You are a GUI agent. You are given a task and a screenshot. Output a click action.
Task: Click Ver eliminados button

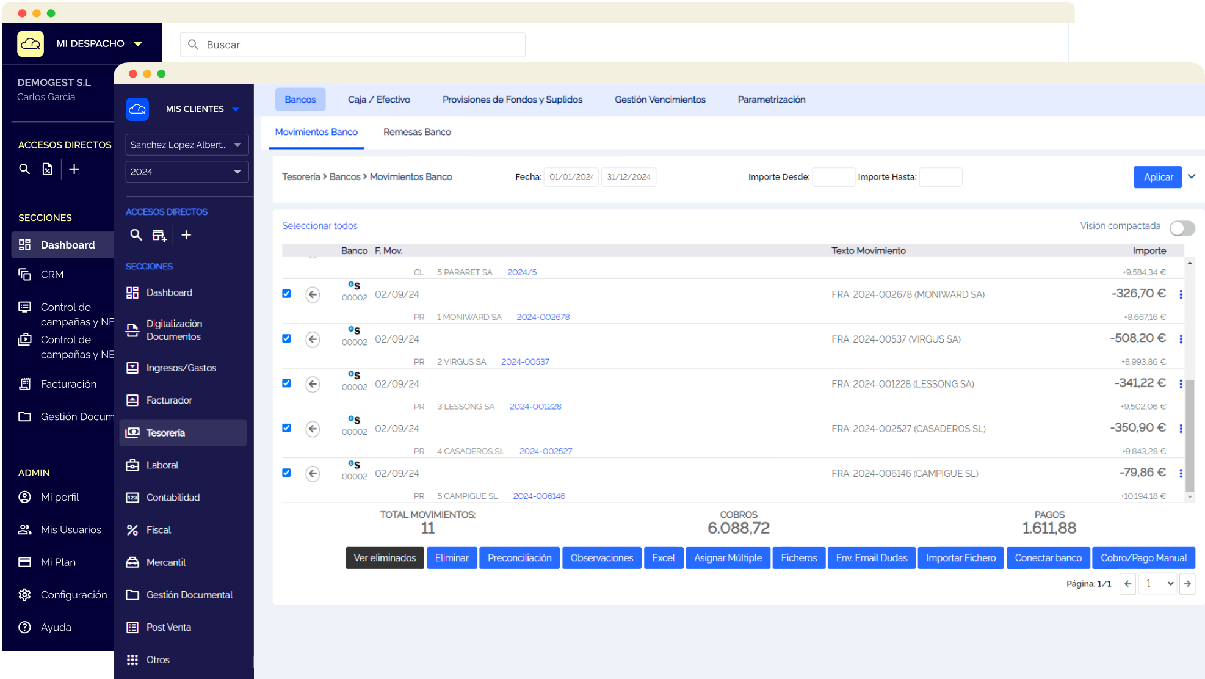click(385, 557)
